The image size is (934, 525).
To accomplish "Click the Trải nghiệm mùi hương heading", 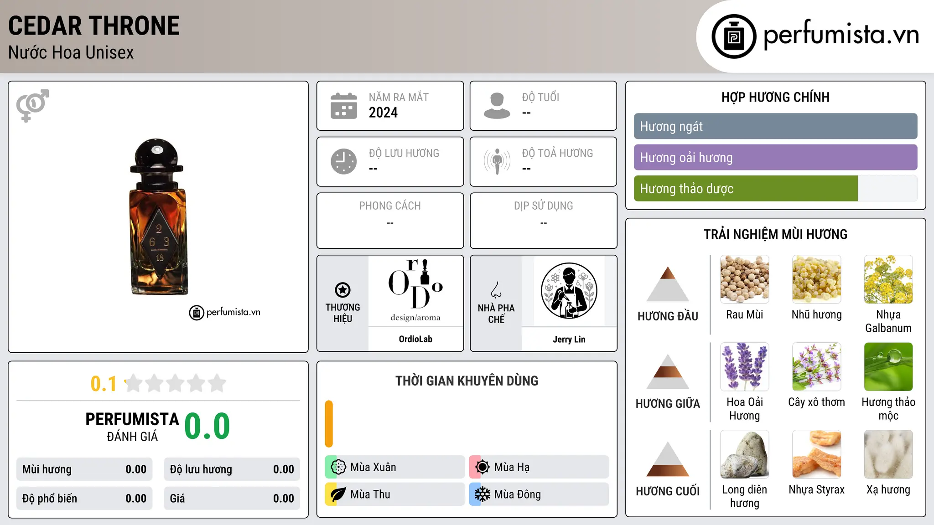I will [775, 234].
